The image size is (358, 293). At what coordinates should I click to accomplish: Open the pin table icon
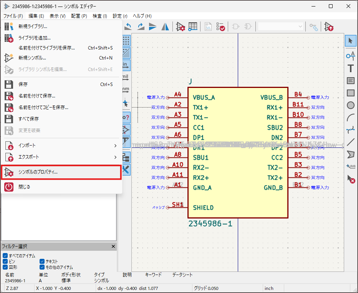pos(193,26)
